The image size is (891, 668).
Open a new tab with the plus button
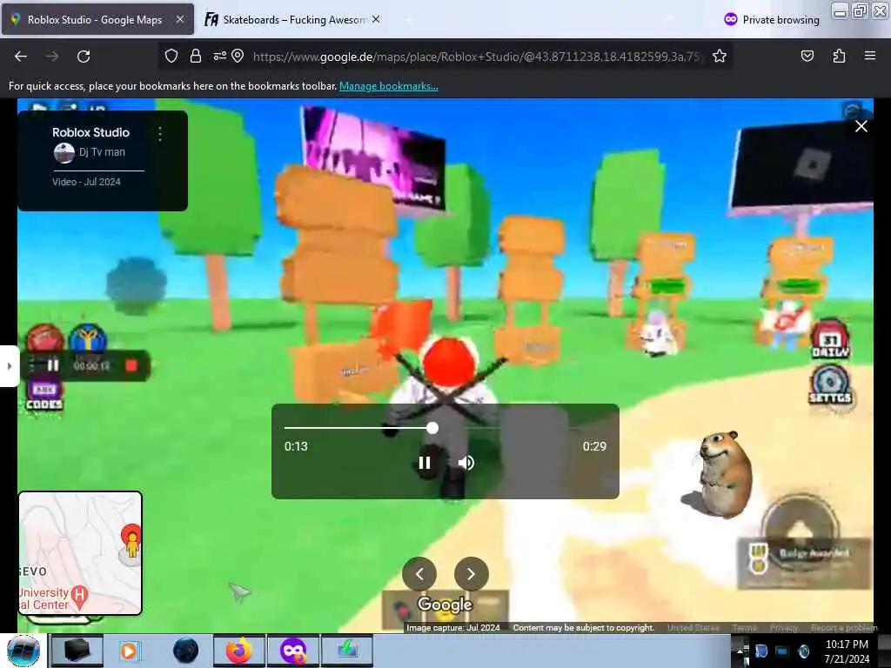[407, 19]
